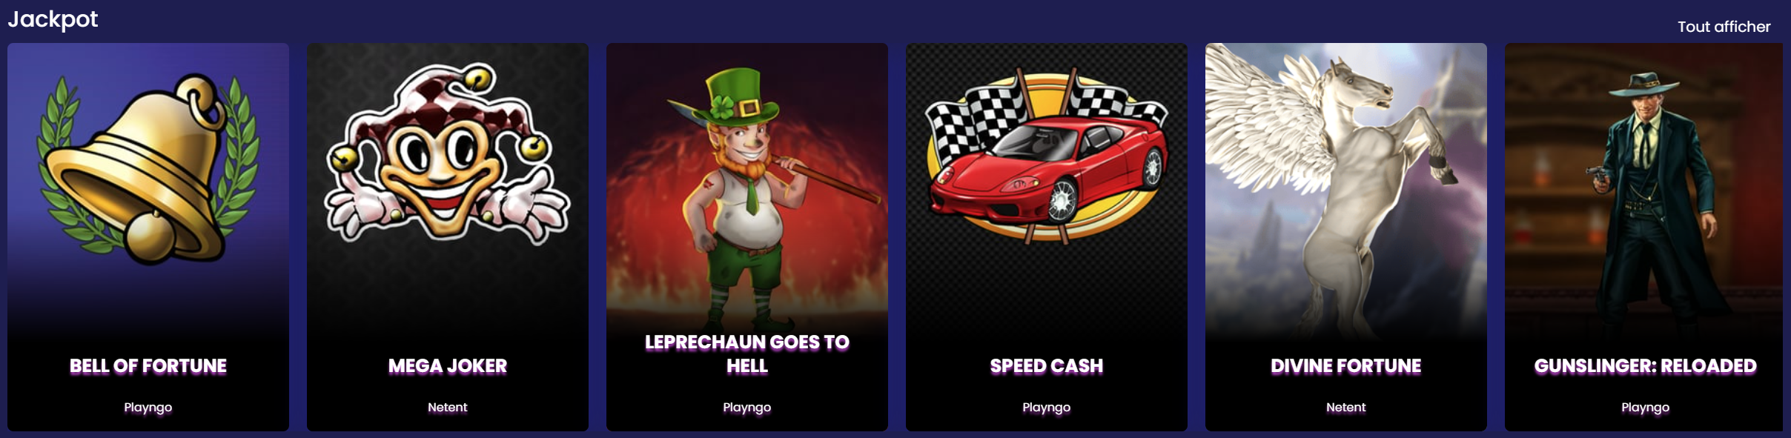Open Gunslinger: Reloaded game title
The width and height of the screenshot is (1791, 438).
1646,366
